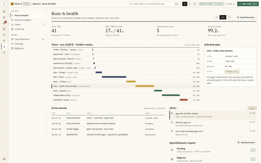Select the waiting for review red bar
Screen dimensions: 261x163
184,100
